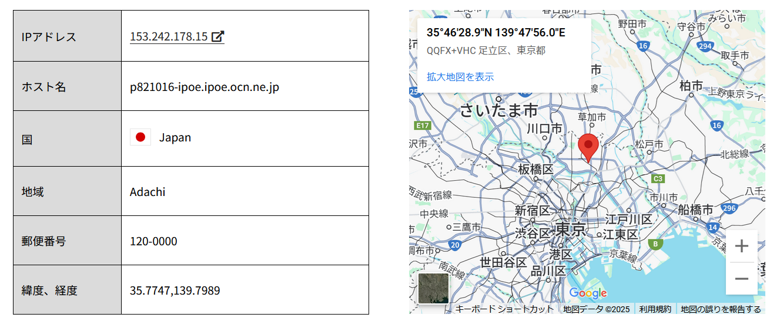
Task: Open the 利用規約 link
Action: coord(655,309)
